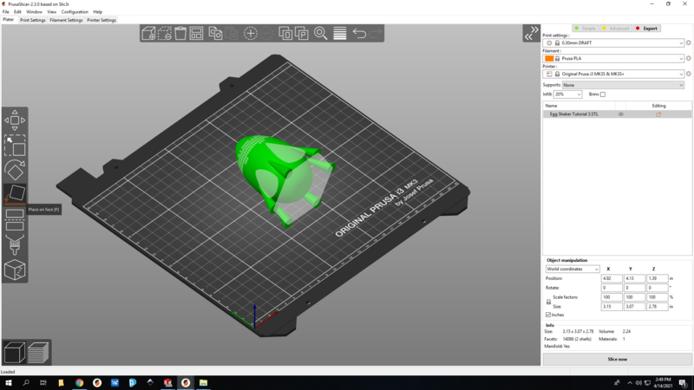Click the Delete object toolbar icon
The image size is (694, 390).
pos(165,33)
